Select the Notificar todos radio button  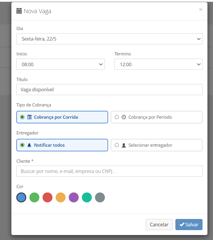pos(22,145)
